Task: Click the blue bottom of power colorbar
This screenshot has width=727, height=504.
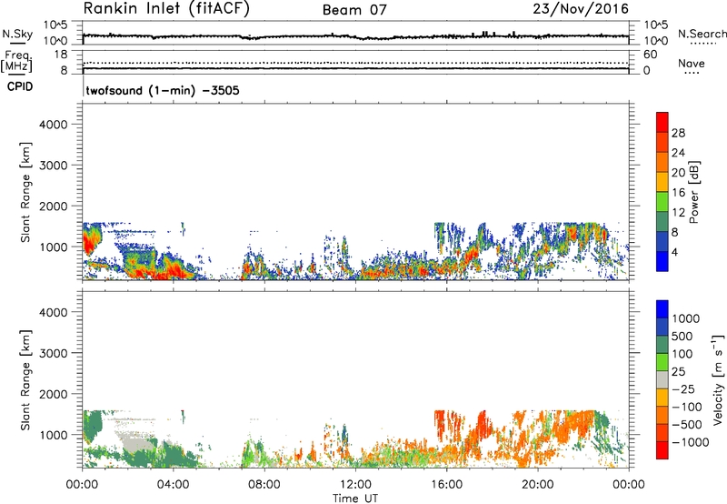Action: click(662, 261)
